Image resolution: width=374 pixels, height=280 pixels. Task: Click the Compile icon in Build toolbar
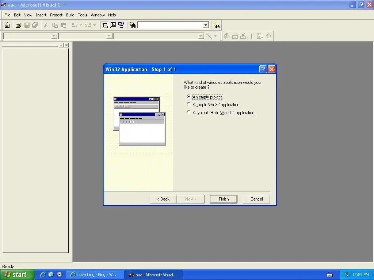tap(226, 36)
